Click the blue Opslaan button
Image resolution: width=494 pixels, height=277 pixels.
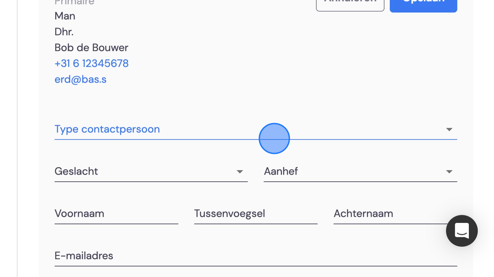pos(423,5)
